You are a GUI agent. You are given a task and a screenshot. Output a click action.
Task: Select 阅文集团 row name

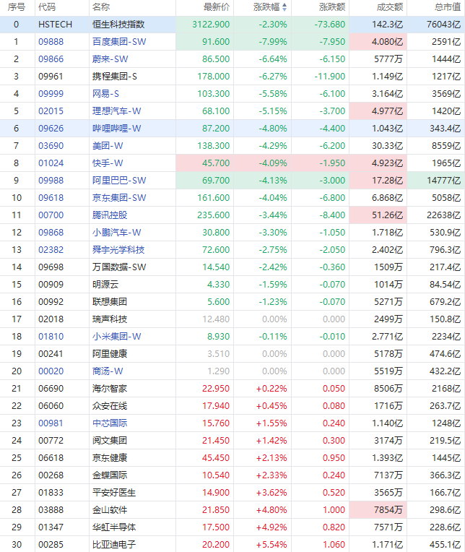110,441
